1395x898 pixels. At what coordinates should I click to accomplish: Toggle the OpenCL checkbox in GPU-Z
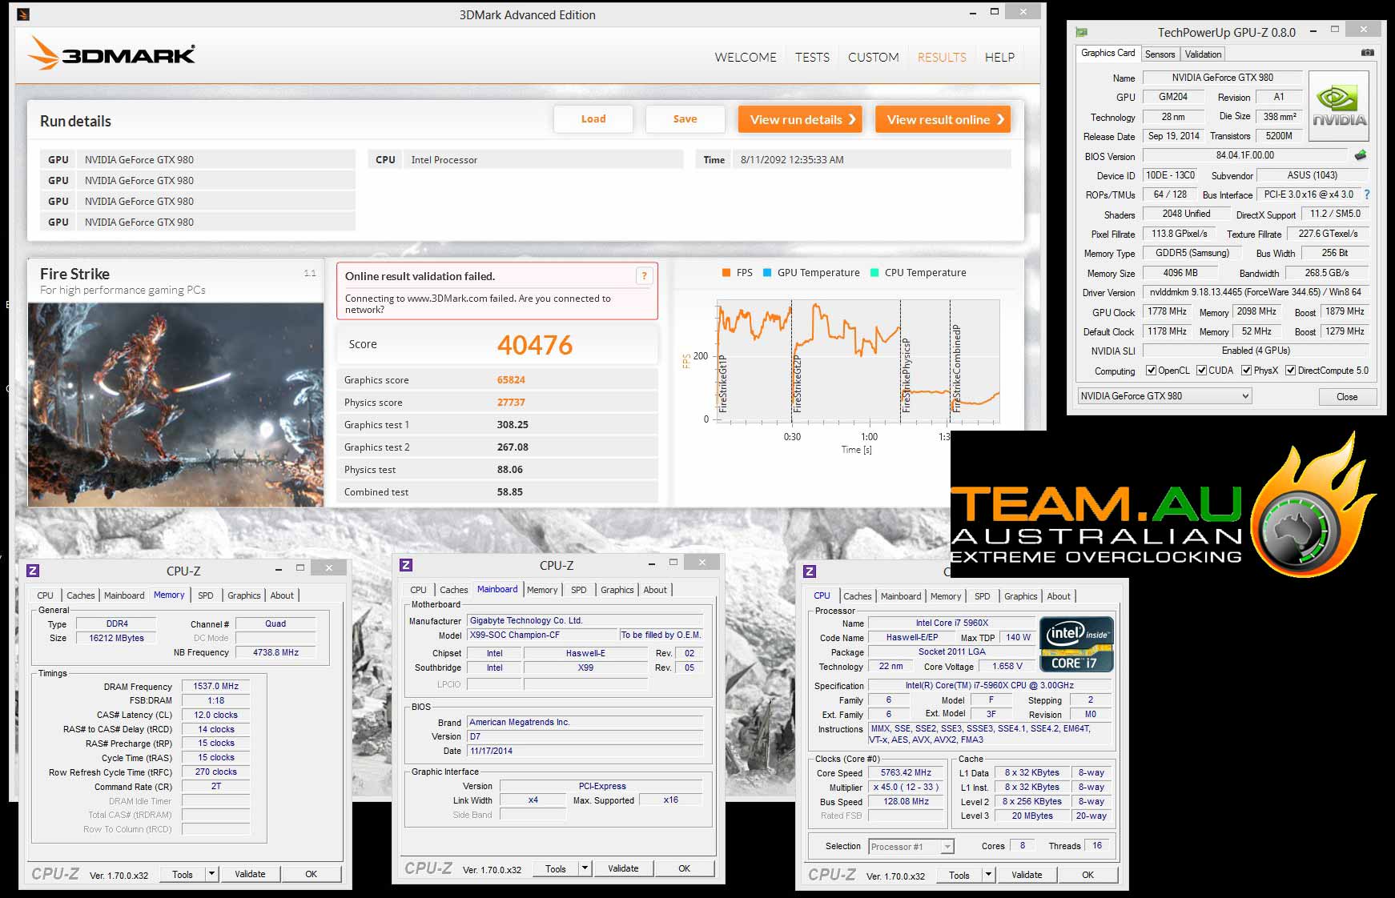pyautogui.click(x=1151, y=371)
